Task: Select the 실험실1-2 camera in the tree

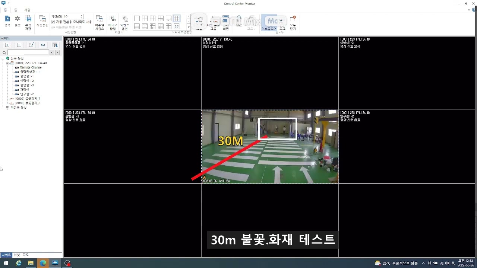Action: click(x=27, y=81)
